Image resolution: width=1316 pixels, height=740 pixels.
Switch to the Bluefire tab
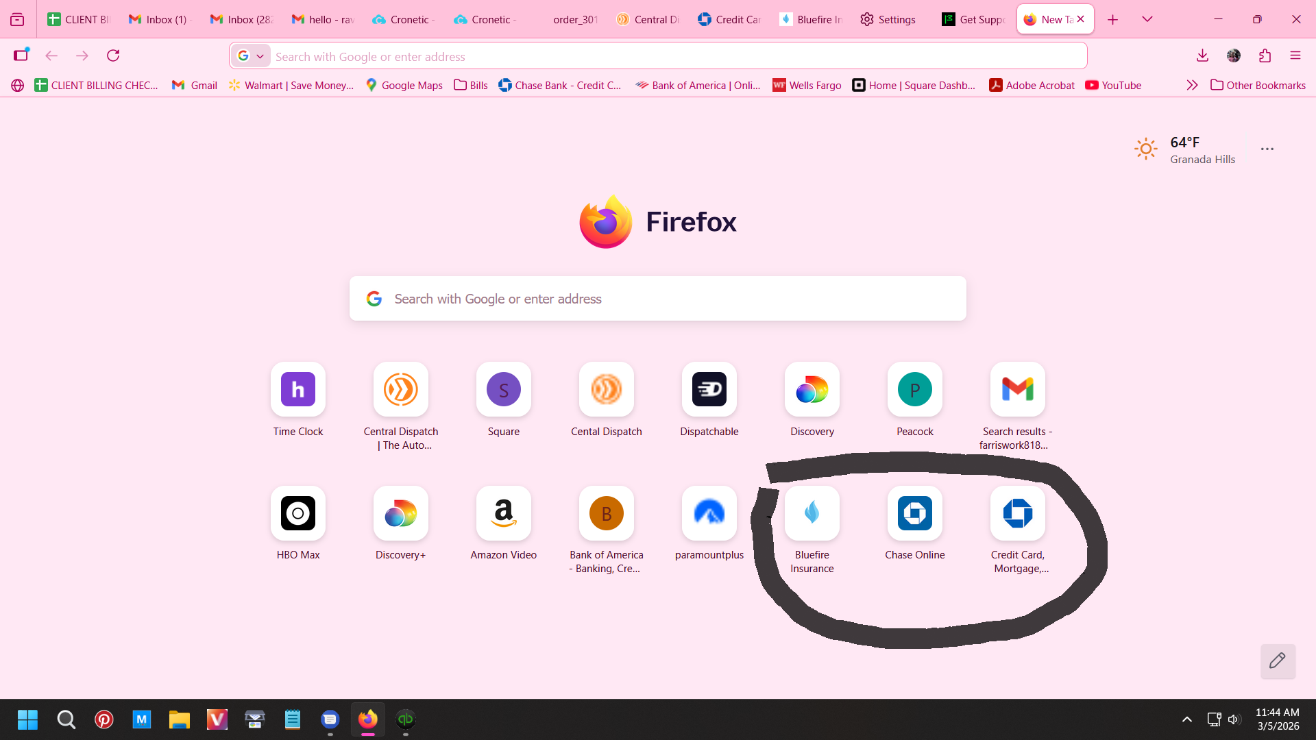[812, 19]
